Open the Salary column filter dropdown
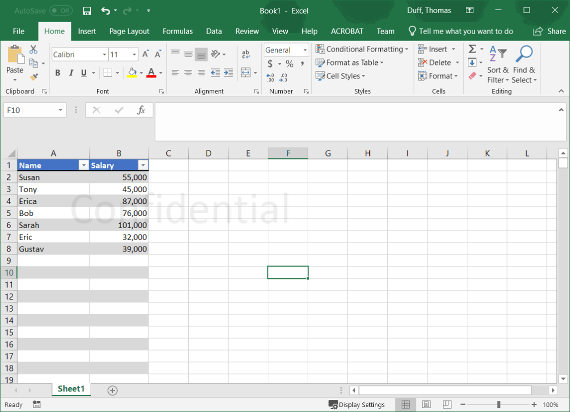 [x=143, y=165]
